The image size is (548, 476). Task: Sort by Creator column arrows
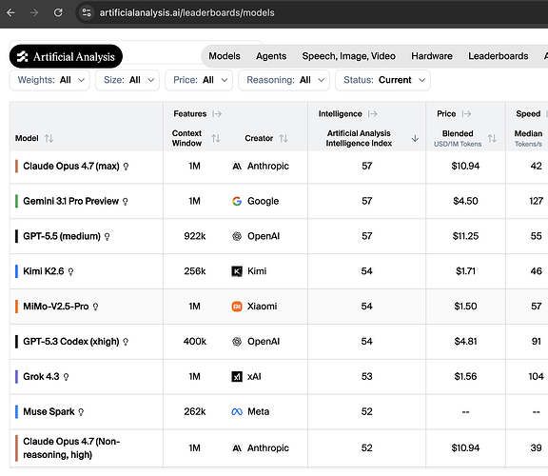[284, 138]
